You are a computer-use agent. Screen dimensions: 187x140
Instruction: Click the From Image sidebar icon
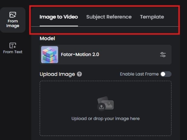(13, 15)
